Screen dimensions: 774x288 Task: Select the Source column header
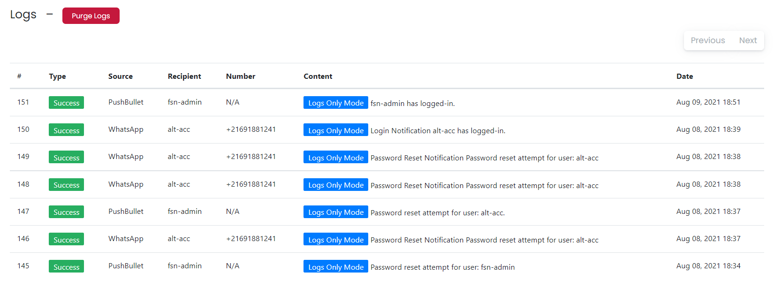[x=121, y=76]
